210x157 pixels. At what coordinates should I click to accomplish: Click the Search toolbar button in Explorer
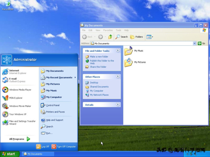pos(121,37)
